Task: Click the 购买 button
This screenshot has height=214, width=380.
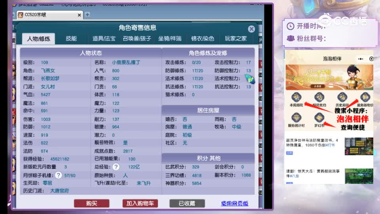Action: click(91, 203)
